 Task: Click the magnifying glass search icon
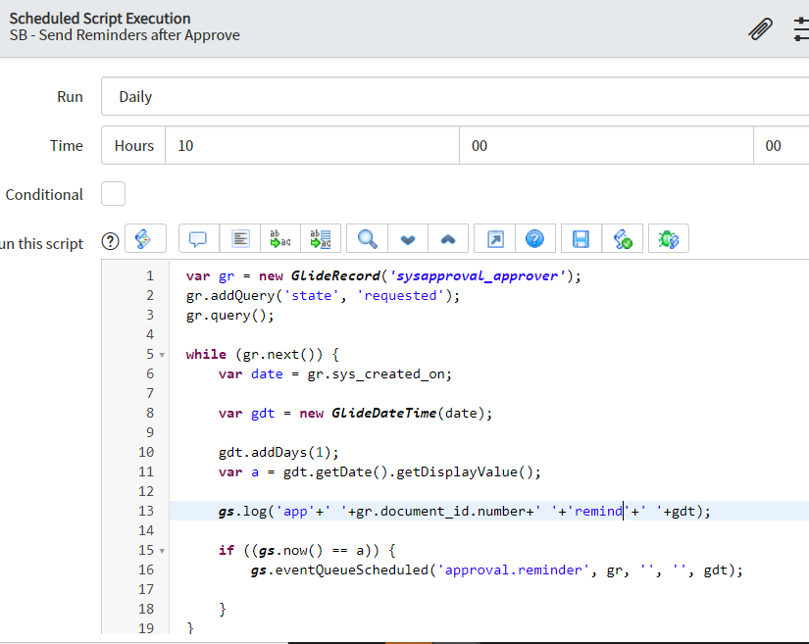(x=368, y=239)
